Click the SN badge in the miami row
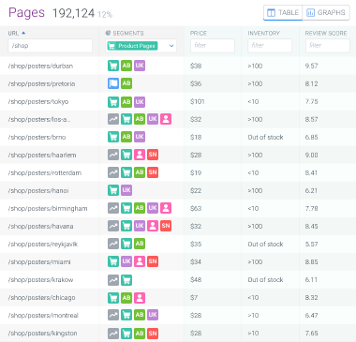The image size is (356, 342). (x=153, y=261)
